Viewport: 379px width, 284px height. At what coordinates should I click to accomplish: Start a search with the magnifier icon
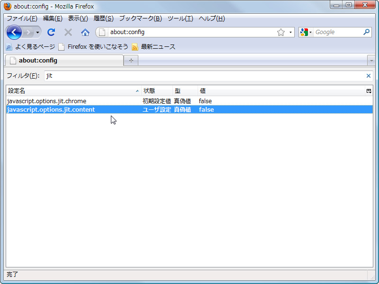pyautogui.click(x=367, y=32)
